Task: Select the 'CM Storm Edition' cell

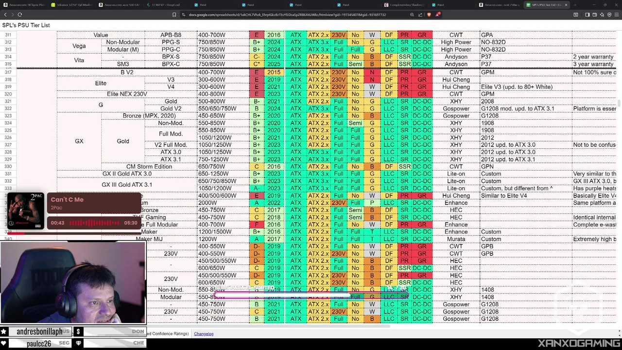Action: (149, 167)
